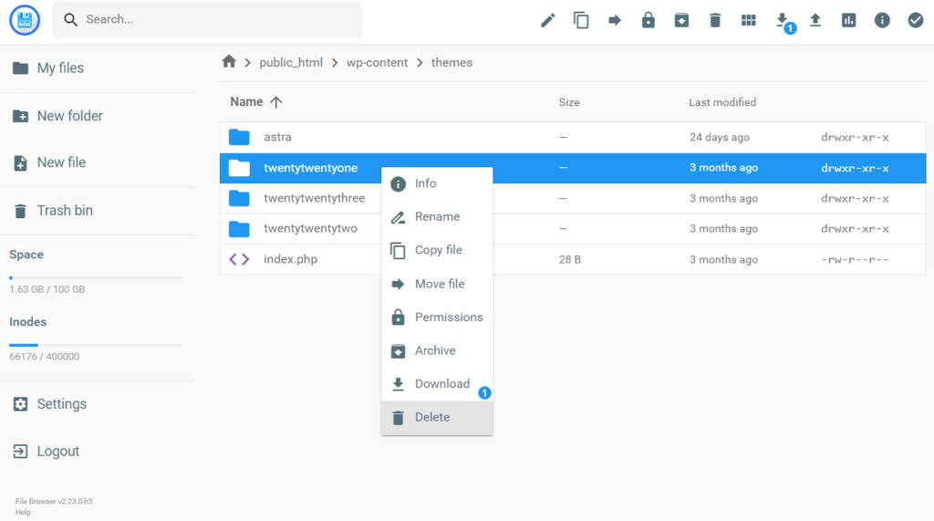
Task: Open Permissions from the context menu
Action: [x=437, y=318]
